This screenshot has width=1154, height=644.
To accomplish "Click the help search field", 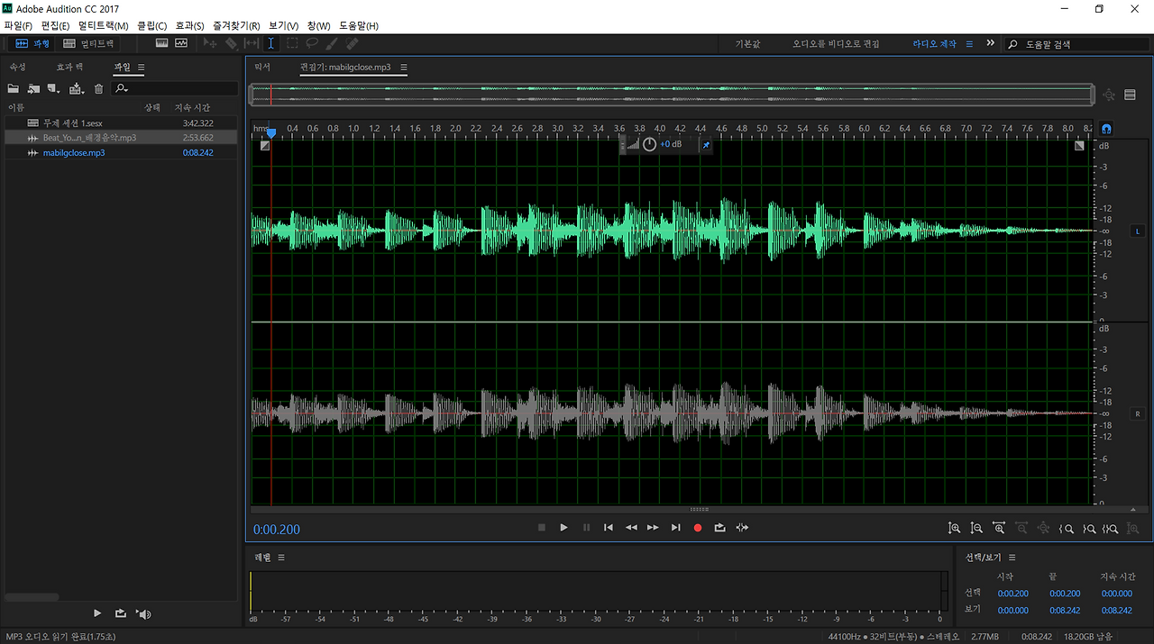I will point(1076,43).
